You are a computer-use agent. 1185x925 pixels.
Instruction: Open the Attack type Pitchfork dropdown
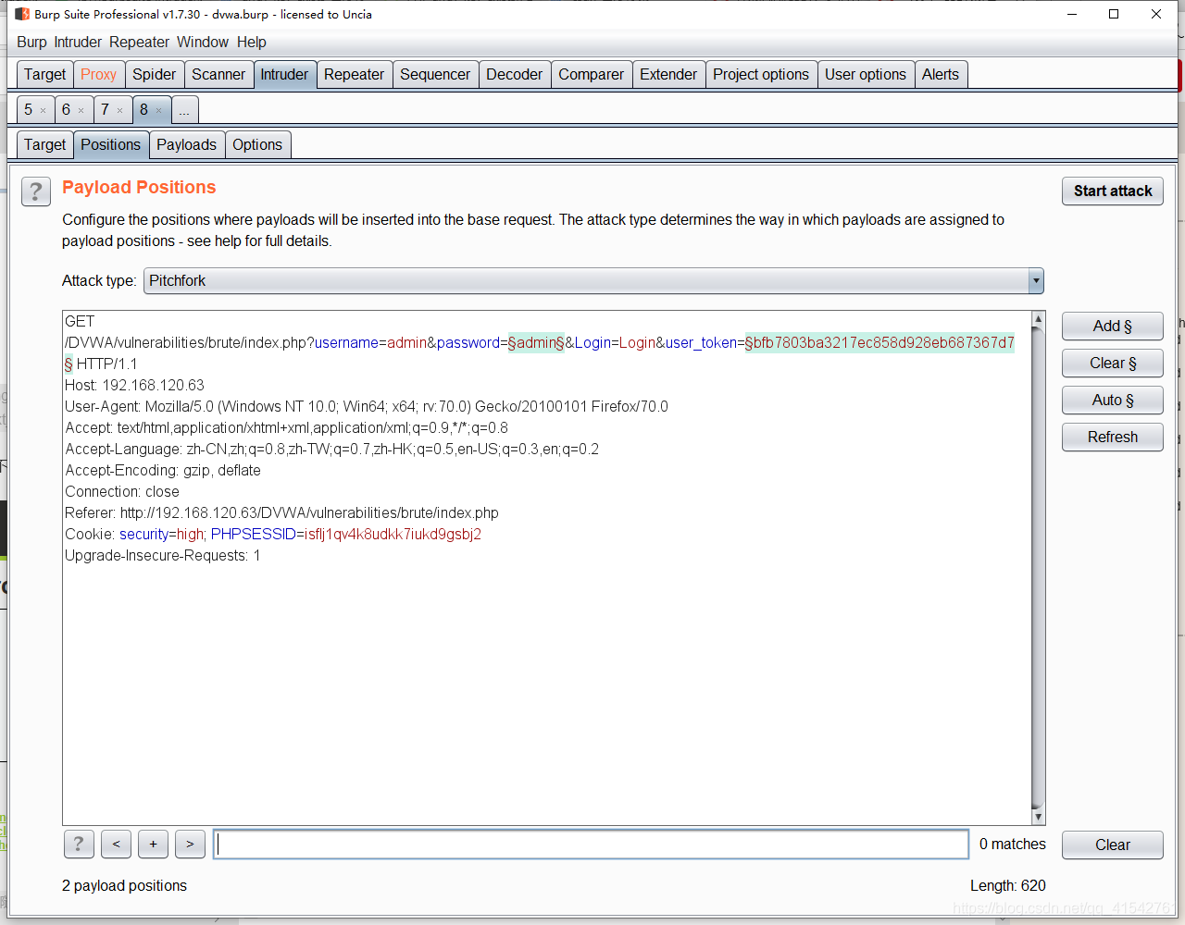pyautogui.click(x=593, y=280)
